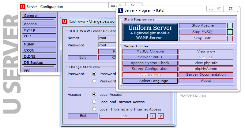The image size is (245, 130).
Task: Select Local, Intranet and Internet Access
Action: click(94, 109)
